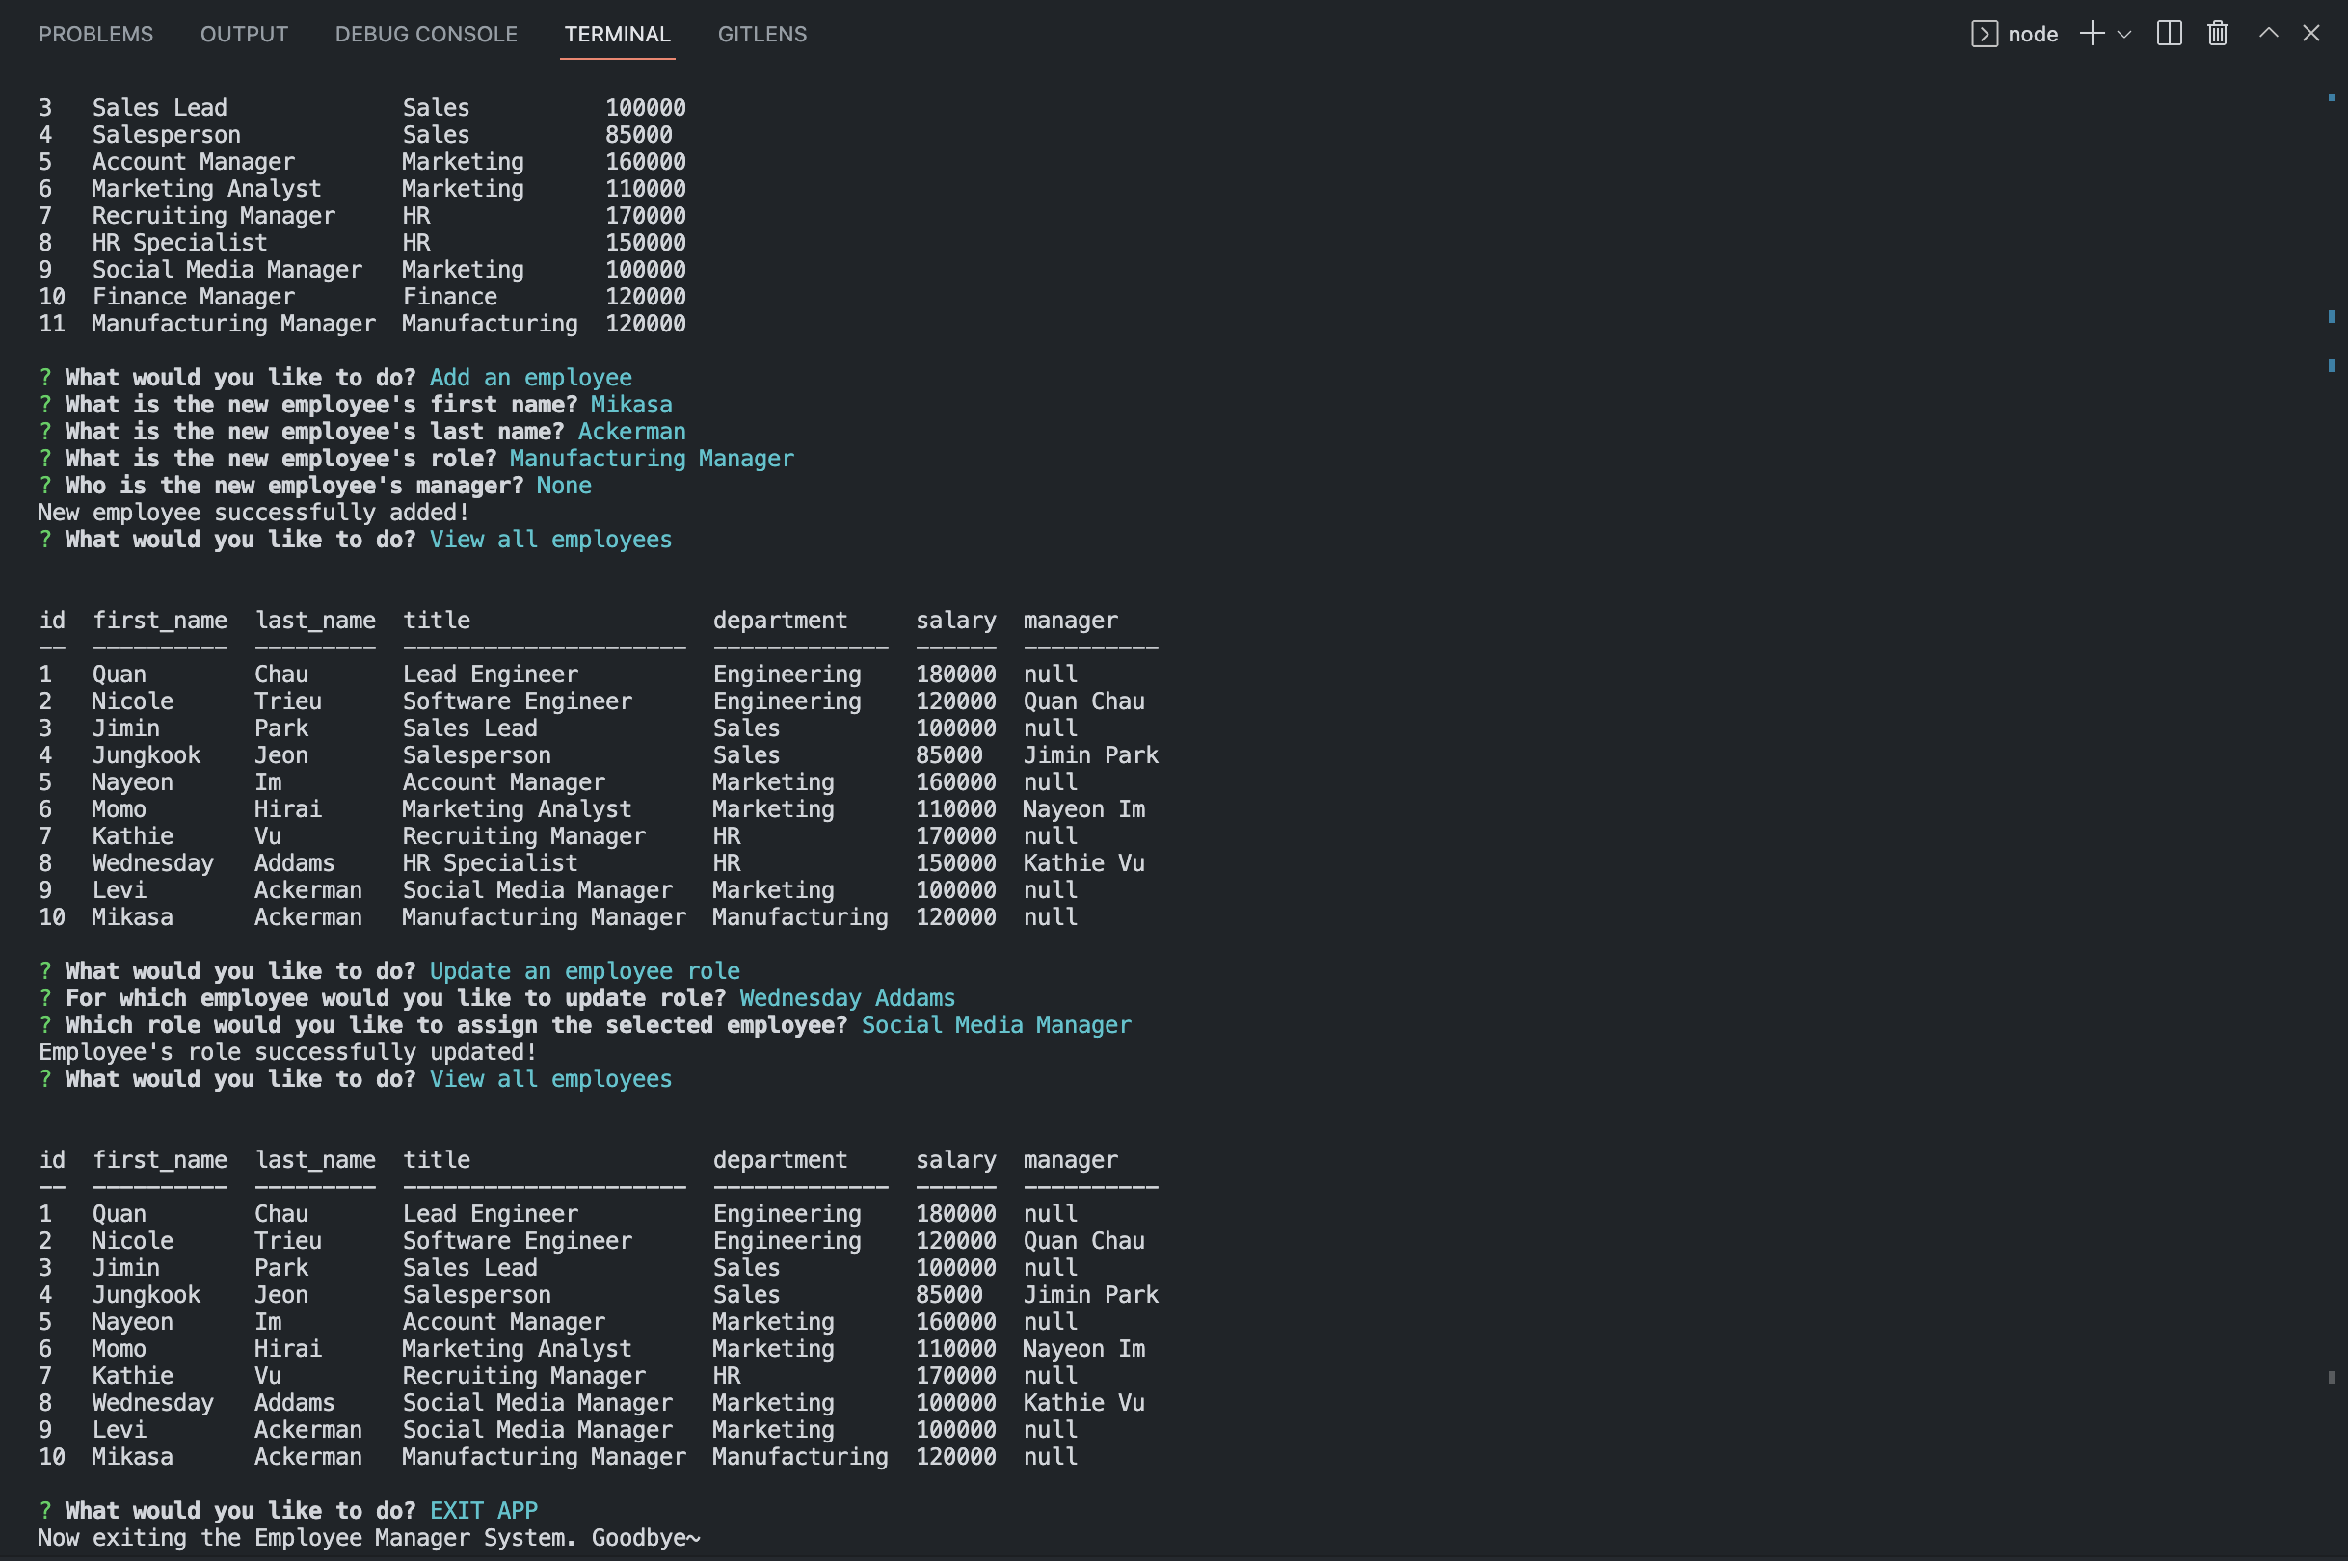
Task: Show the Debug Console tab
Action: pos(425,34)
